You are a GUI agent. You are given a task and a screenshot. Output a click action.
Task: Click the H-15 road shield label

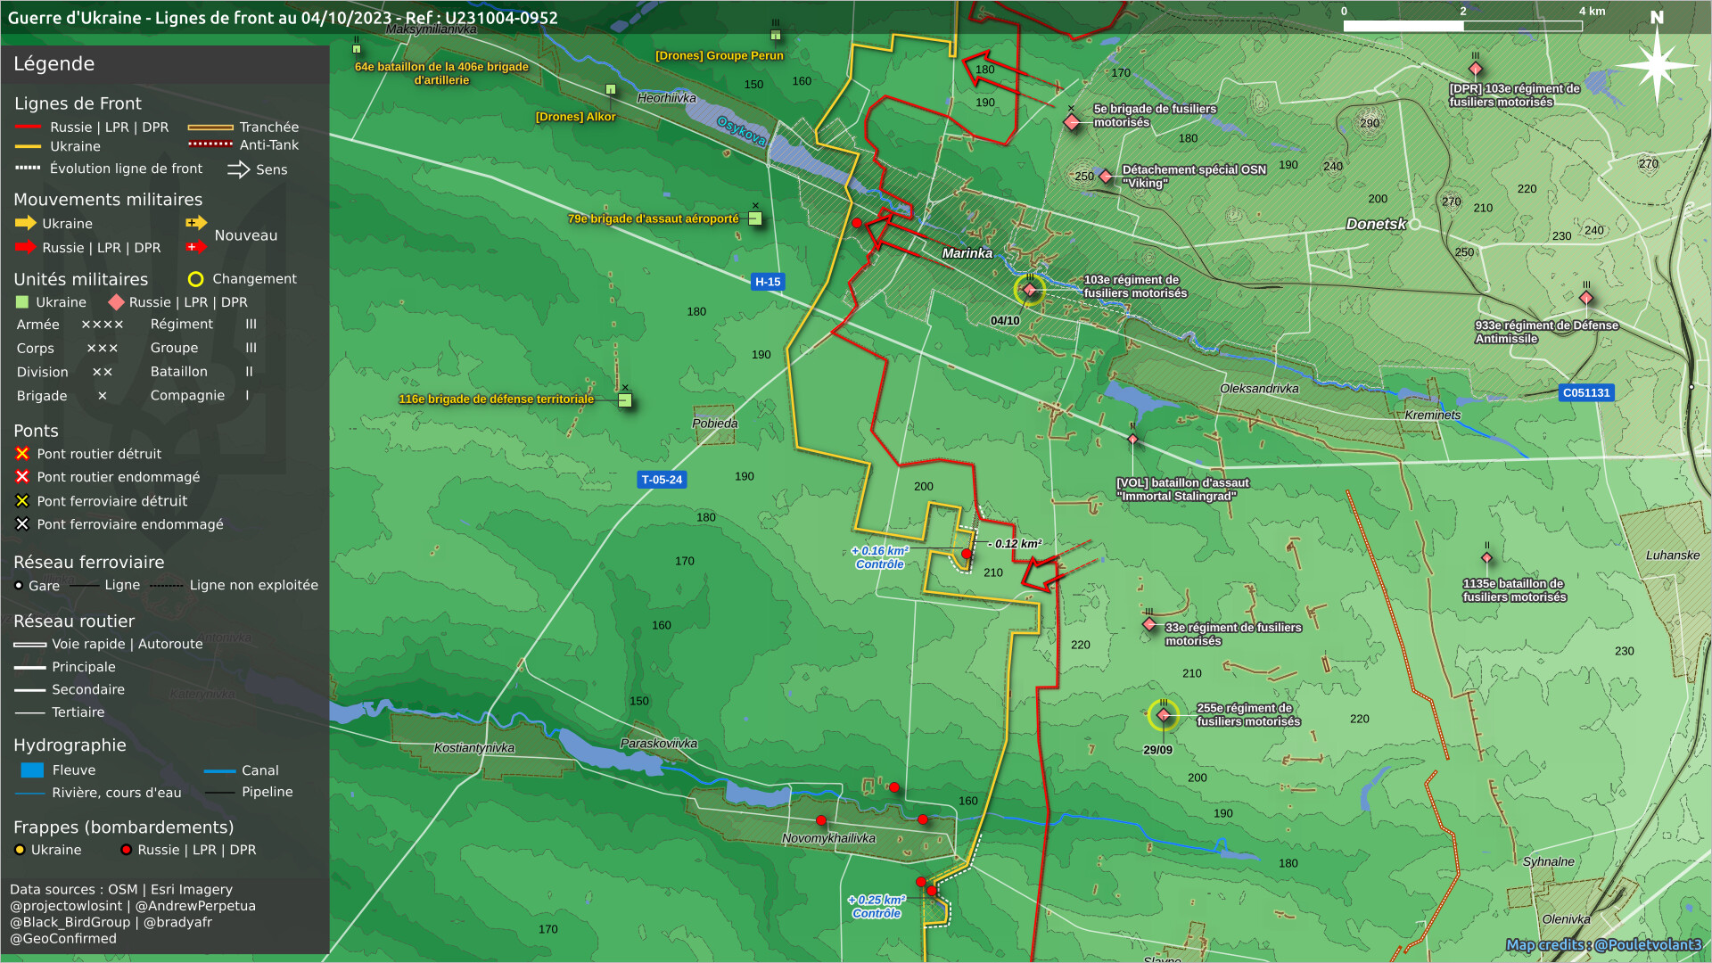click(x=768, y=282)
